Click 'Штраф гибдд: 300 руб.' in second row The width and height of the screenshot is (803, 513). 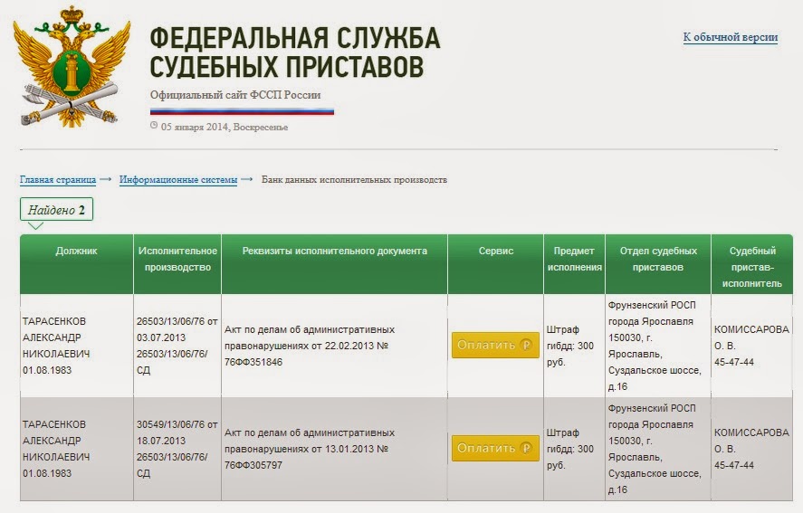click(x=570, y=449)
